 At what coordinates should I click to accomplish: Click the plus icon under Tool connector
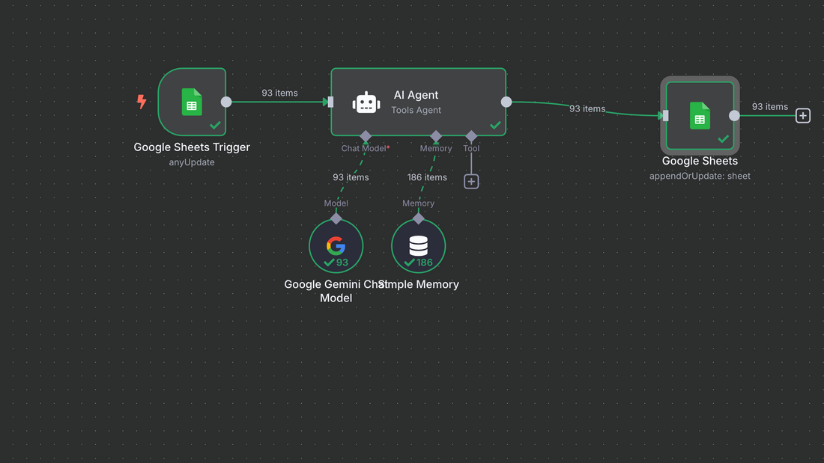(471, 182)
